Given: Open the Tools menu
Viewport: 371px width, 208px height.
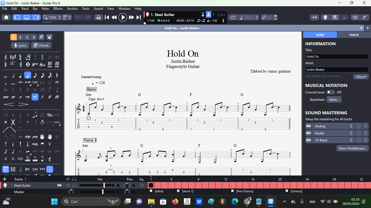Looking at the screenshot, I should [86, 9].
